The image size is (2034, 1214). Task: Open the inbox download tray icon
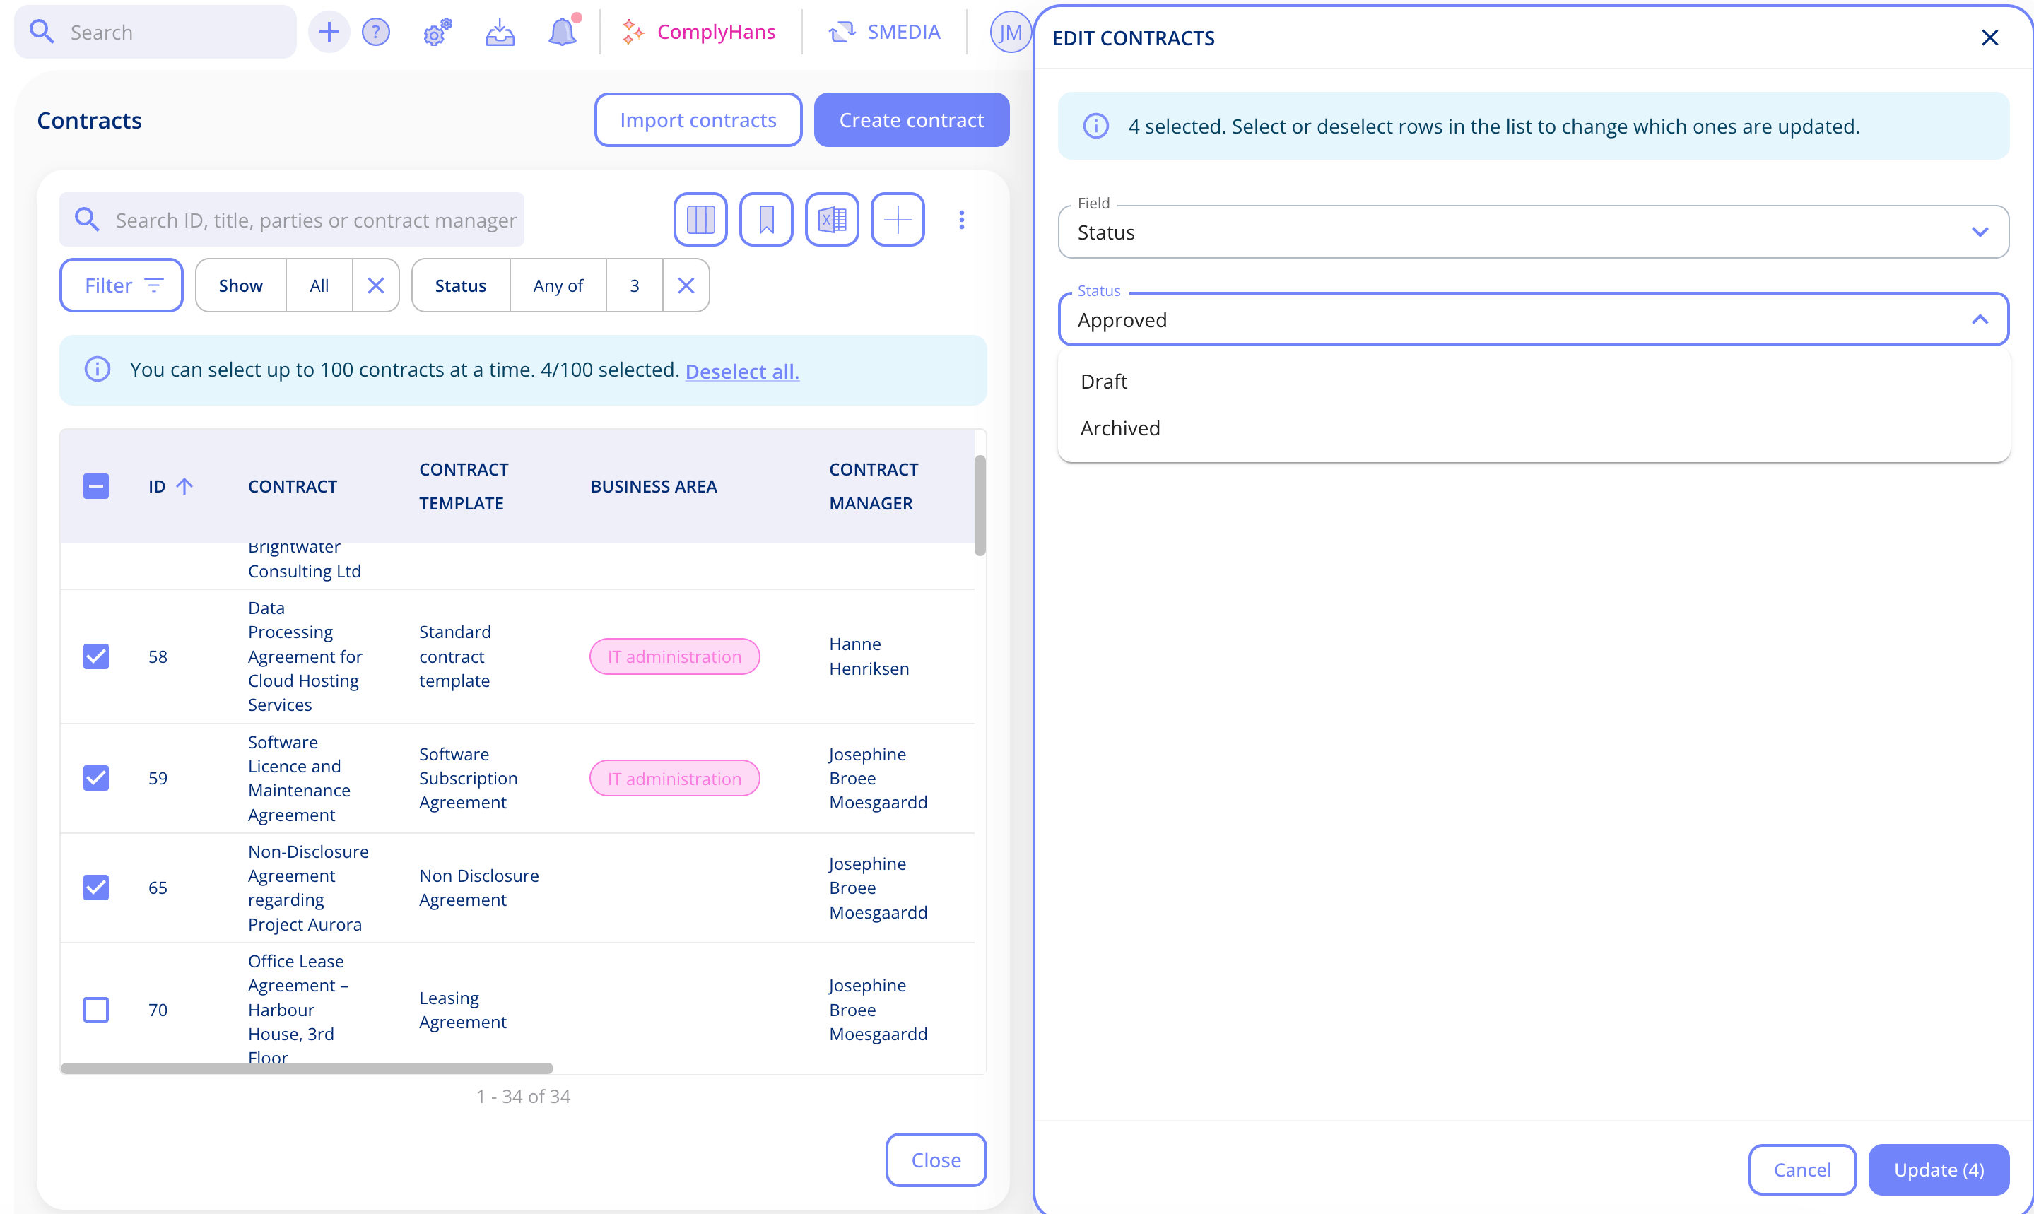500,32
